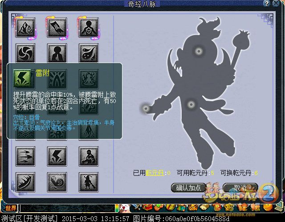Screen dimensions: 285x222
Task: Click the 取消 button
Action: (240, 188)
